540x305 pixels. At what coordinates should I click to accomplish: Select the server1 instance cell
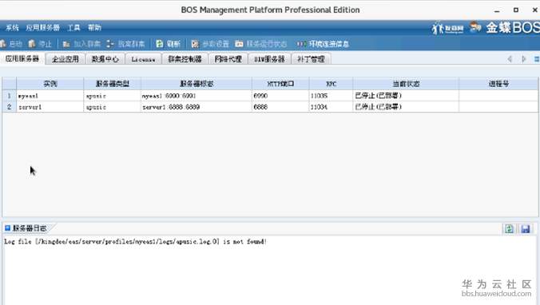(x=50, y=107)
